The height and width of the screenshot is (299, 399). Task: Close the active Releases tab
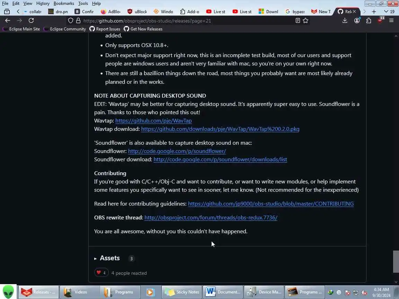click(x=354, y=11)
